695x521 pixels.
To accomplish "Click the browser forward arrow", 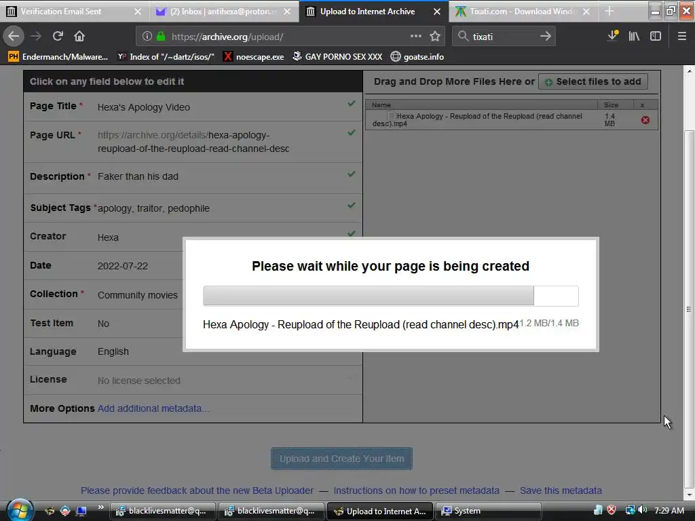I will coord(36,37).
